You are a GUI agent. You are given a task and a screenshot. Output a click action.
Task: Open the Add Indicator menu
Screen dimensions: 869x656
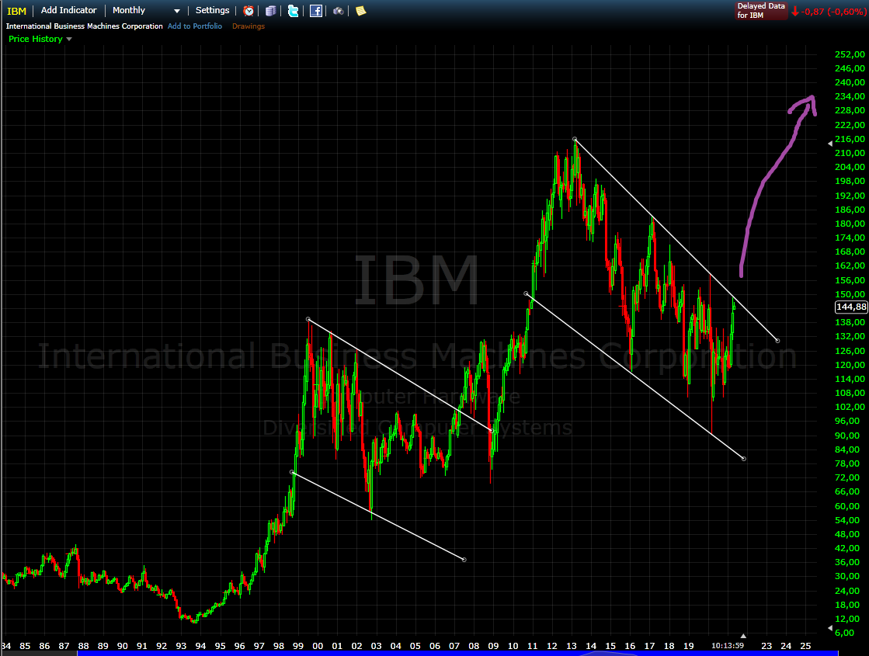(68, 11)
